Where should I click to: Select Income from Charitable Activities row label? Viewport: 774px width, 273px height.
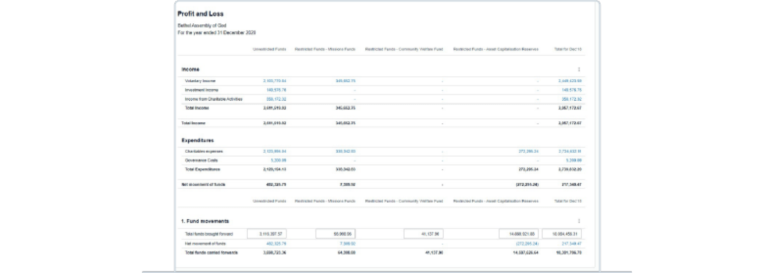click(x=214, y=99)
